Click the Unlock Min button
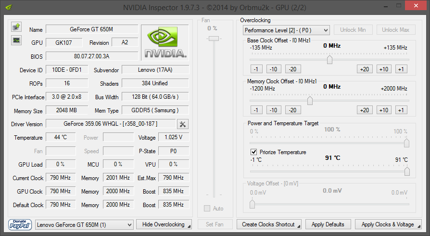This screenshot has height=236, width=430. [x=353, y=30]
